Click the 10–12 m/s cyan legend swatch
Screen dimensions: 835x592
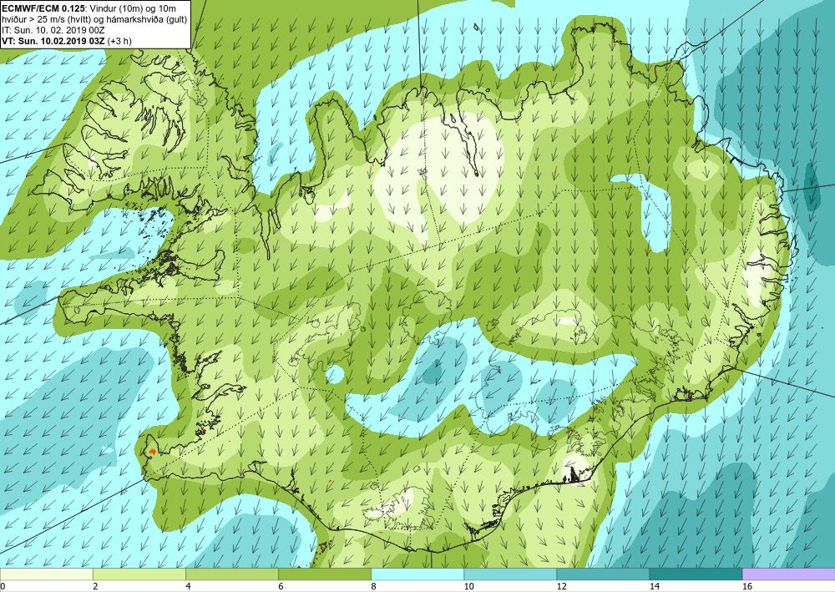point(510,574)
